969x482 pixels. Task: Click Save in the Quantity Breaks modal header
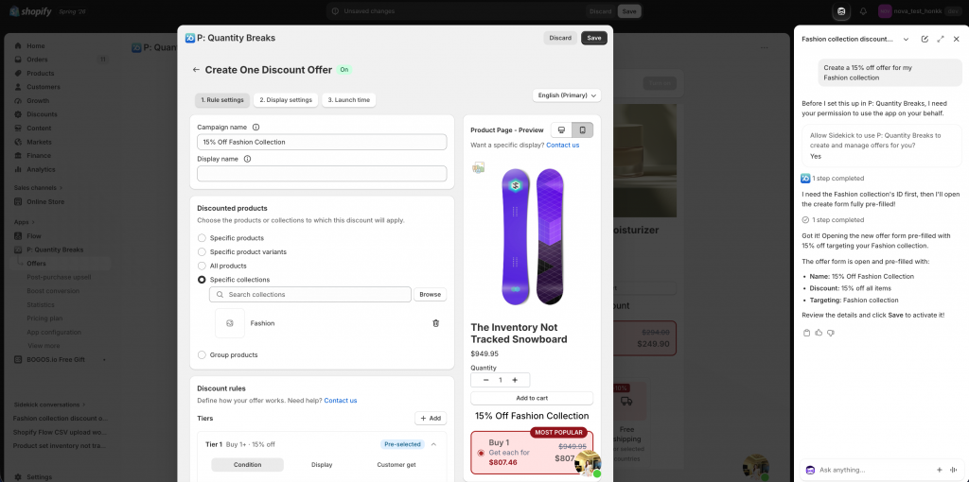coord(594,38)
